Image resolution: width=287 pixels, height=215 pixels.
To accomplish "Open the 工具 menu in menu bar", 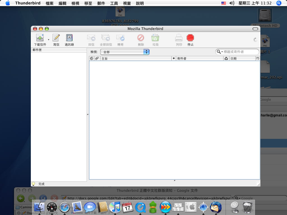I will tap(114, 3).
